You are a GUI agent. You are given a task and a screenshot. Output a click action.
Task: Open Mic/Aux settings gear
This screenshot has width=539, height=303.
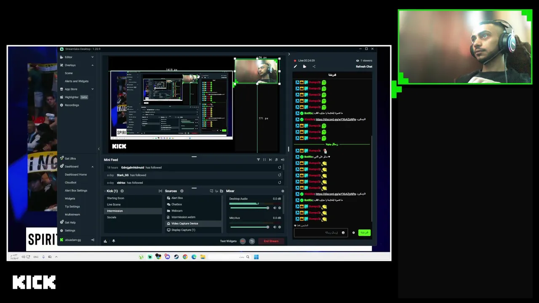pos(280,227)
